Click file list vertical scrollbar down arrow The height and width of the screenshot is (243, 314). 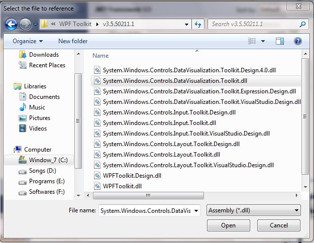click(x=305, y=187)
